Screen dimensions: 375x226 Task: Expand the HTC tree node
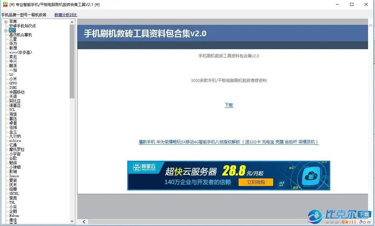pyautogui.click(x=6, y=31)
